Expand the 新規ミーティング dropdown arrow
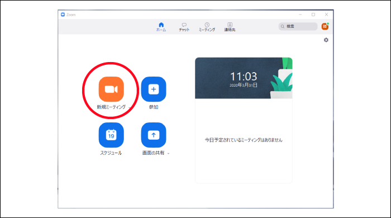This screenshot has height=218, width=391. (130, 107)
